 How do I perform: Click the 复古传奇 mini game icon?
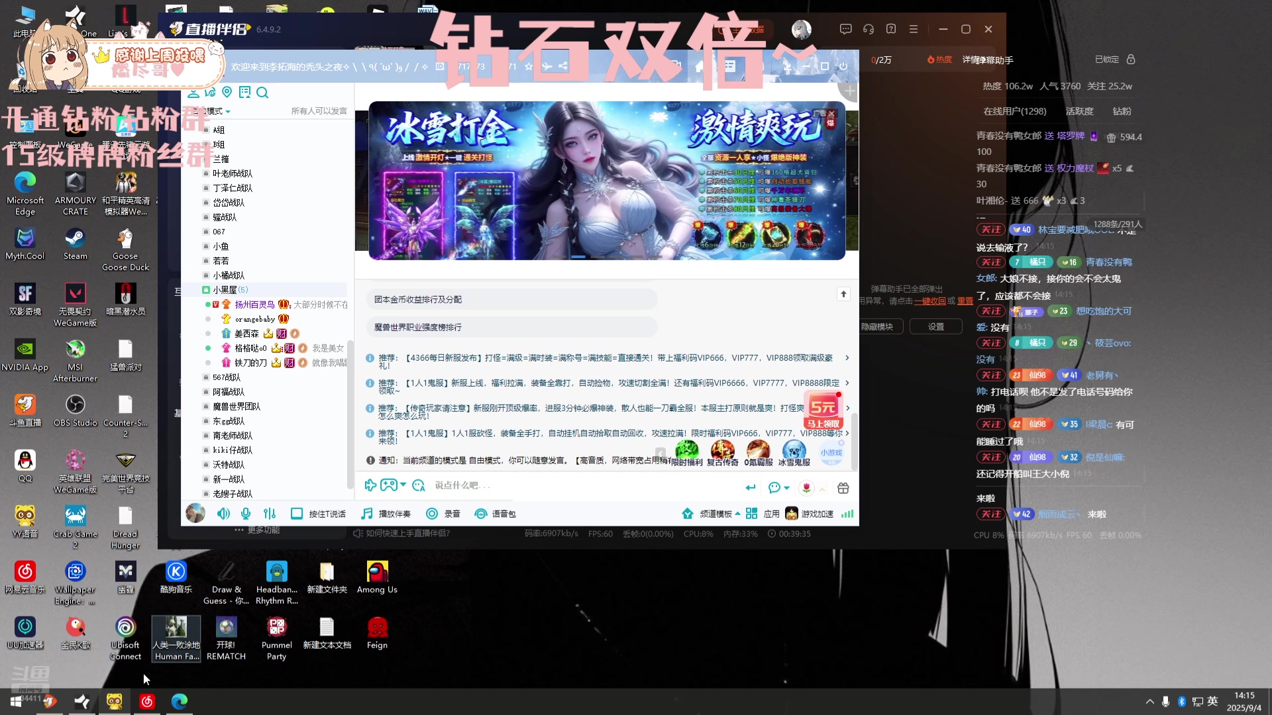(x=723, y=453)
